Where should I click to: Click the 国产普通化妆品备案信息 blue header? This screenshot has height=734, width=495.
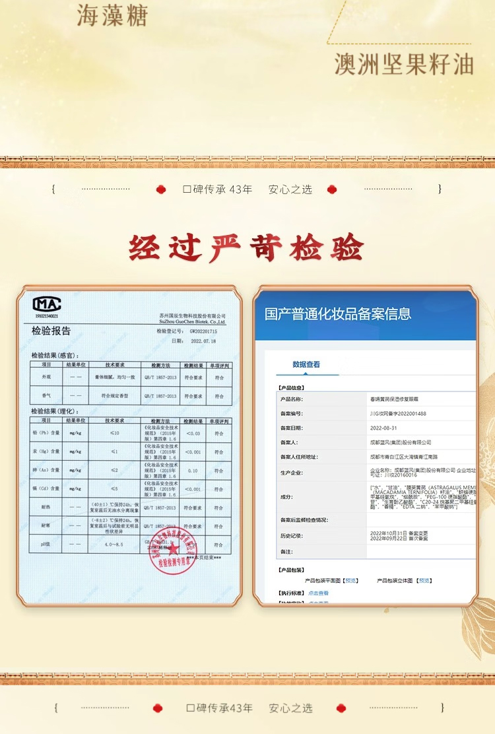tap(338, 314)
